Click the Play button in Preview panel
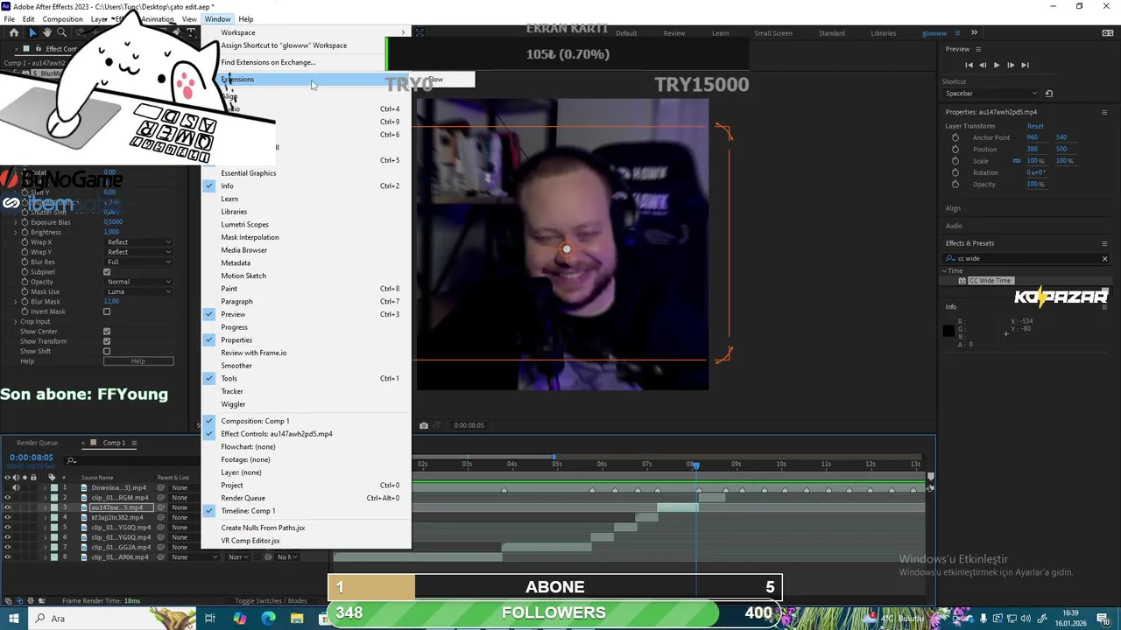The image size is (1121, 630). pyautogui.click(x=996, y=65)
